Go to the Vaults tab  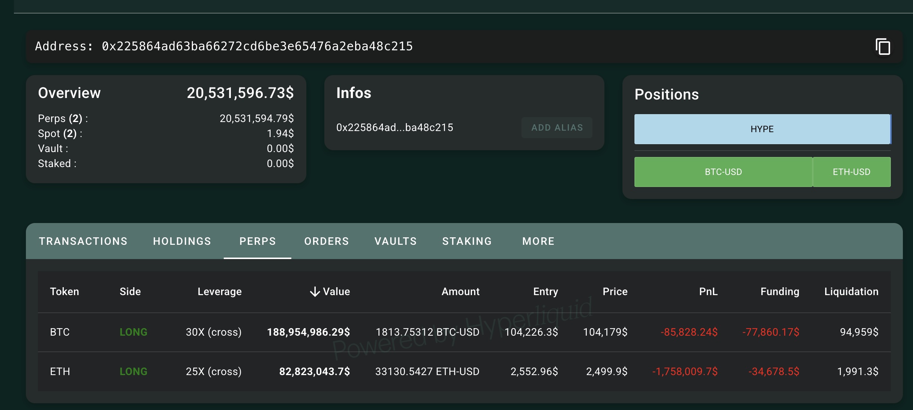(x=396, y=241)
